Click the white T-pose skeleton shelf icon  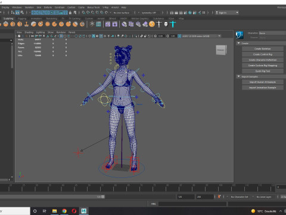159,24
